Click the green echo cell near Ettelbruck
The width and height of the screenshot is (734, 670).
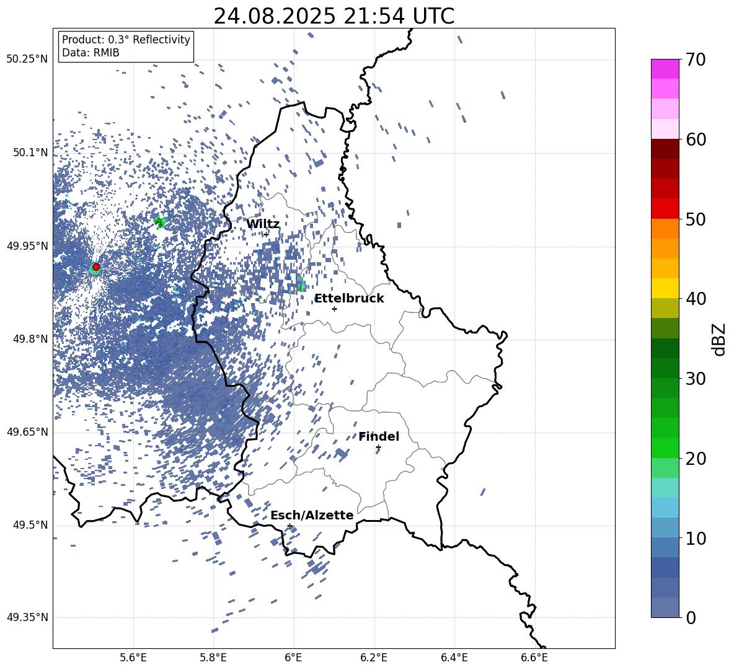click(301, 285)
